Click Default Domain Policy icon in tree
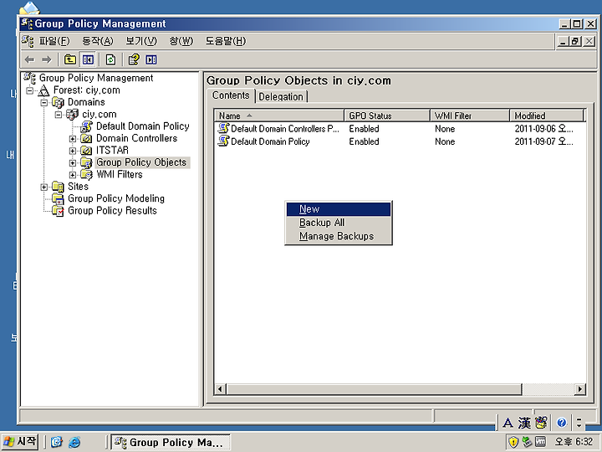 (x=86, y=126)
